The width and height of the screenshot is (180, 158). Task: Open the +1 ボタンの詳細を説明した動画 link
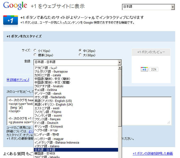(153, 154)
